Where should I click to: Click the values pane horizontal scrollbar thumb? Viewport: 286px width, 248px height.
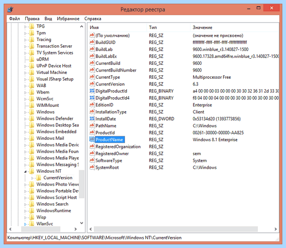(175, 229)
